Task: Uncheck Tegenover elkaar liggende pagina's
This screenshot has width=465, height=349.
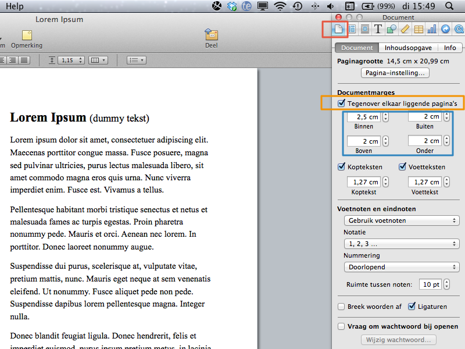Action: click(341, 104)
